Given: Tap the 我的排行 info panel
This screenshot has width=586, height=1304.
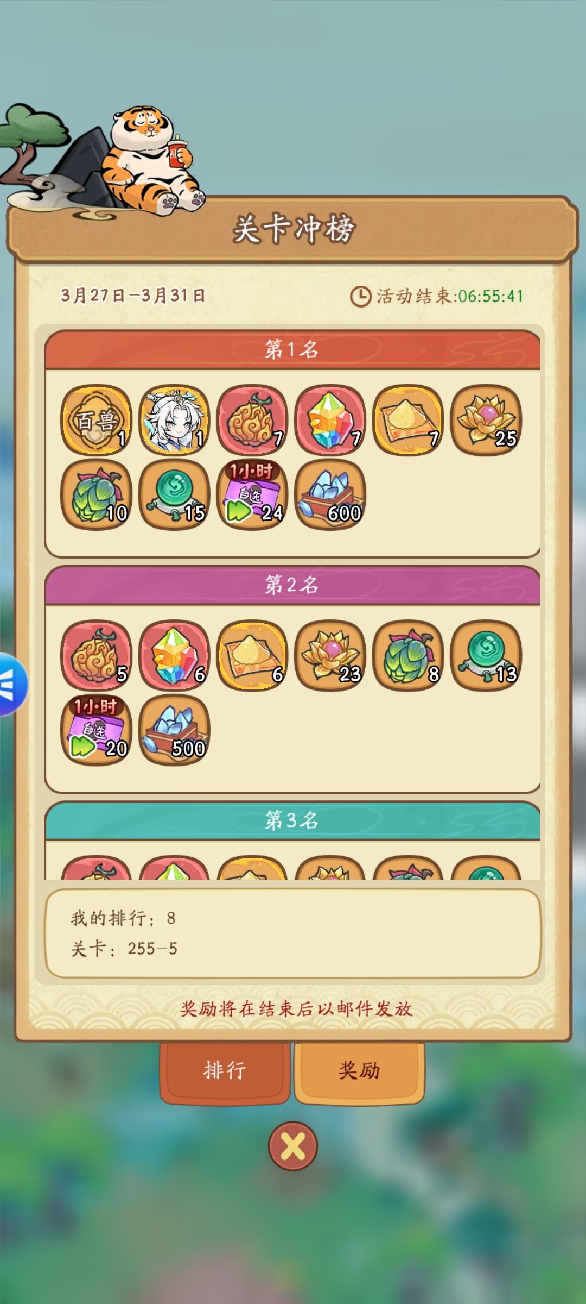Looking at the screenshot, I should (292, 933).
